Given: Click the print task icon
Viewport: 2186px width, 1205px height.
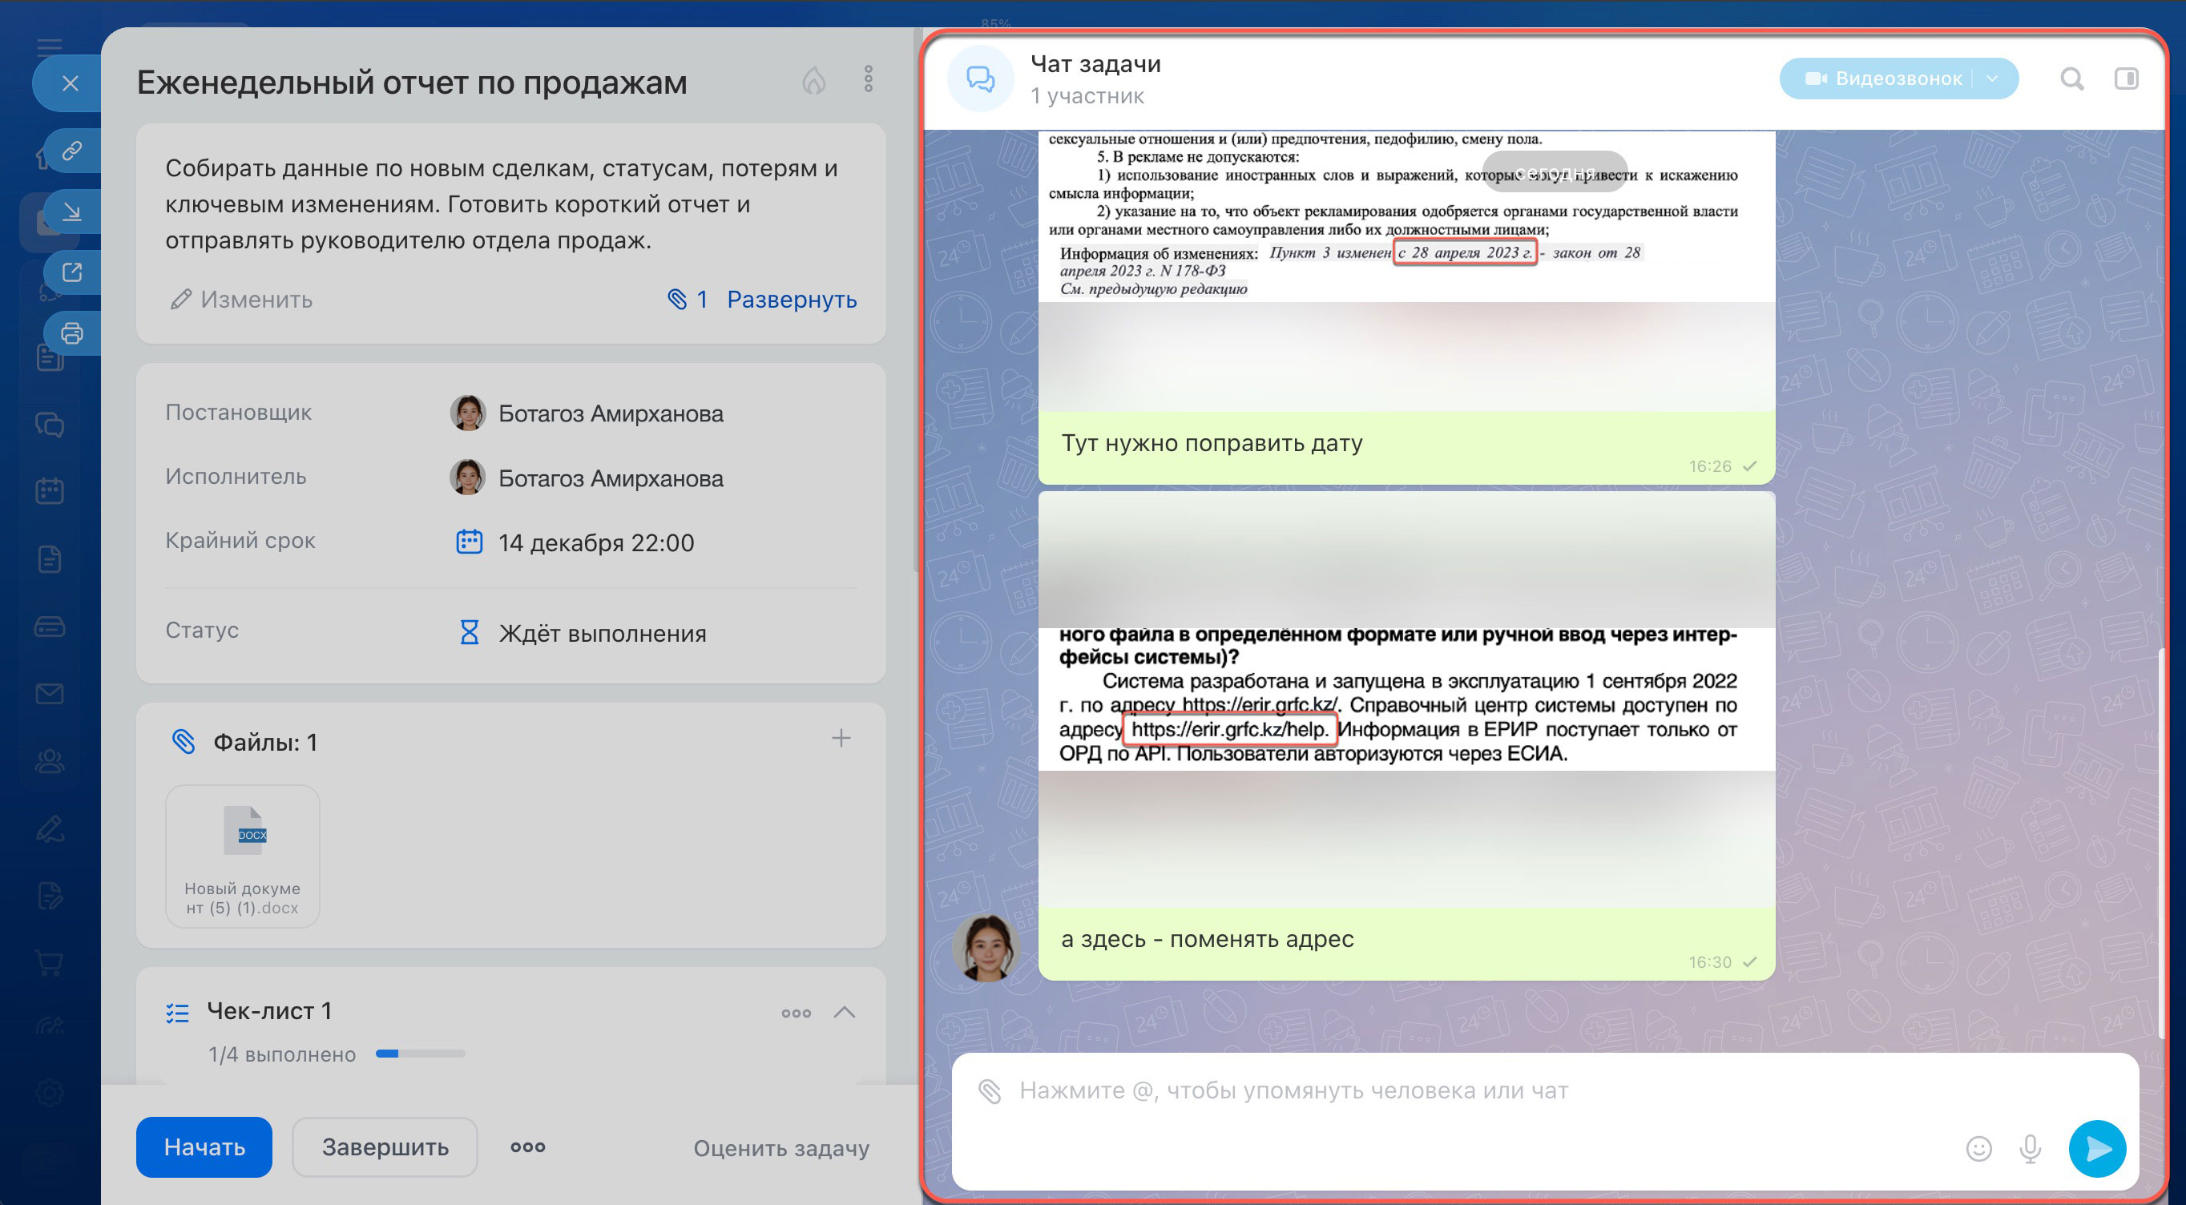Looking at the screenshot, I should click(x=72, y=333).
